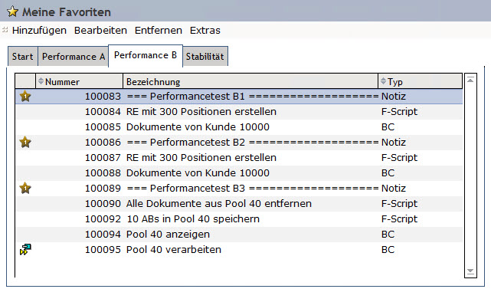
Task: Click the star icon beside entry 100083
Action: tap(25, 97)
